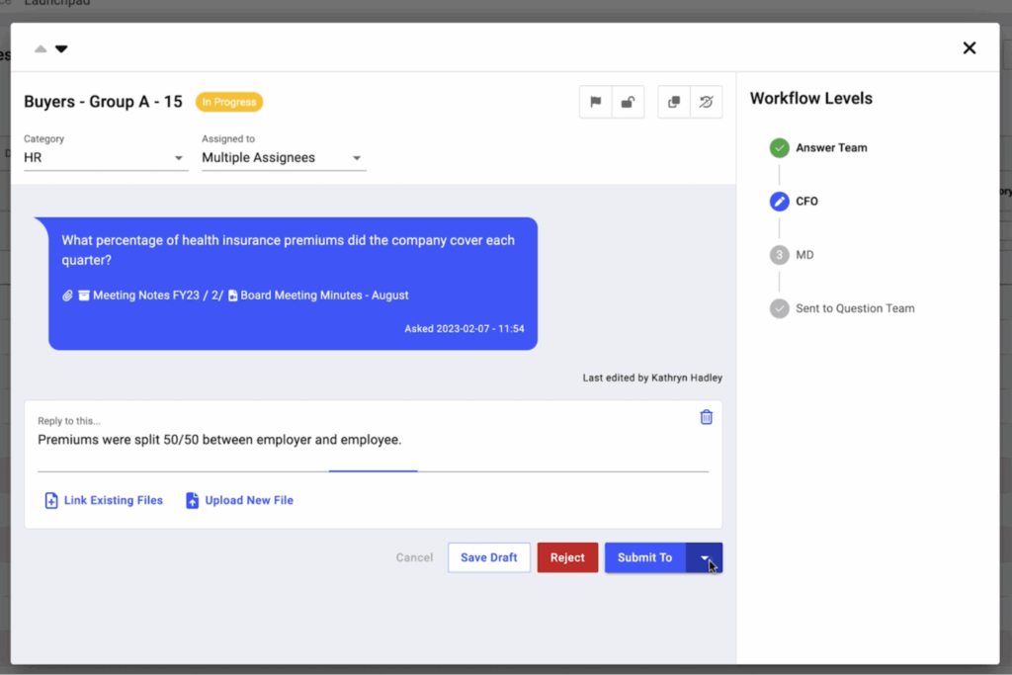Click the Submit To button
The width and height of the screenshot is (1012, 675).
(x=644, y=557)
